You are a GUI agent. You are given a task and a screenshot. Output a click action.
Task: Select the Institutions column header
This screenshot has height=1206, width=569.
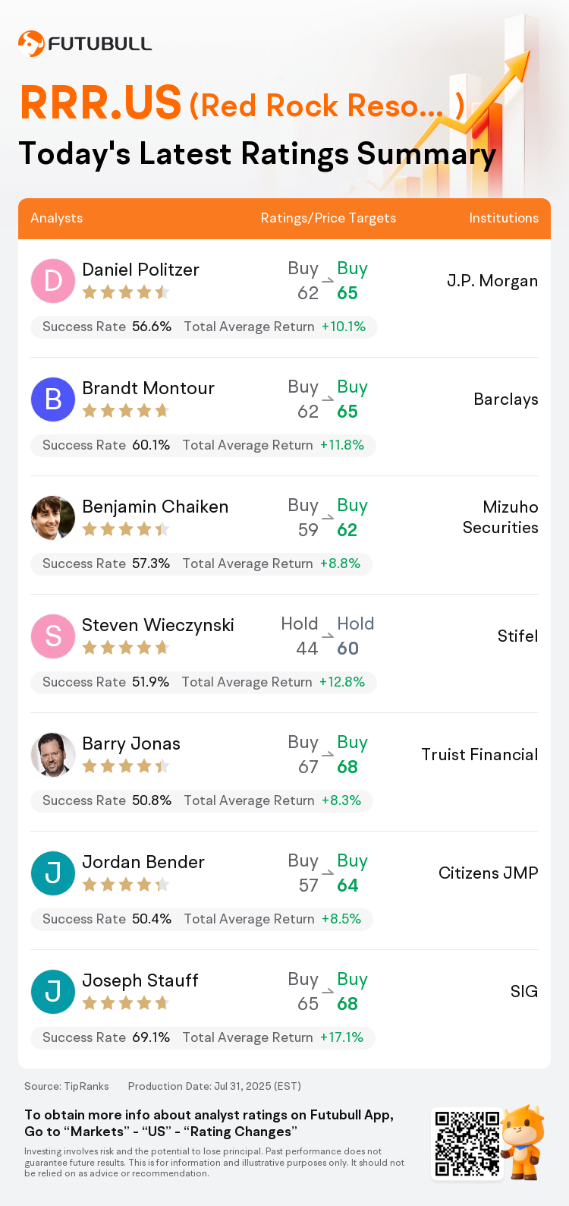pyautogui.click(x=504, y=218)
